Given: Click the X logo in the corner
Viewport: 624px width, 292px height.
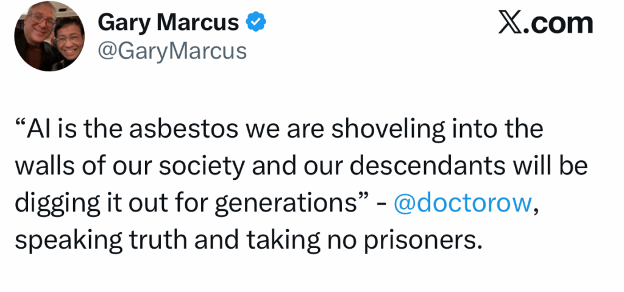Looking at the screenshot, I should (x=511, y=23).
